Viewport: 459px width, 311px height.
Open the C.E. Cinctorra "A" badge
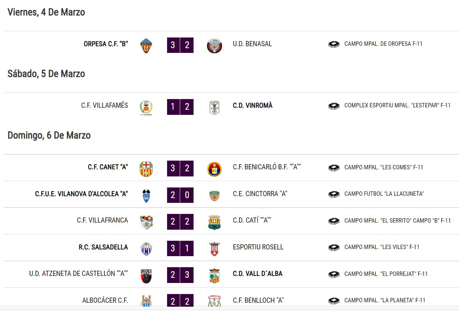214,196
